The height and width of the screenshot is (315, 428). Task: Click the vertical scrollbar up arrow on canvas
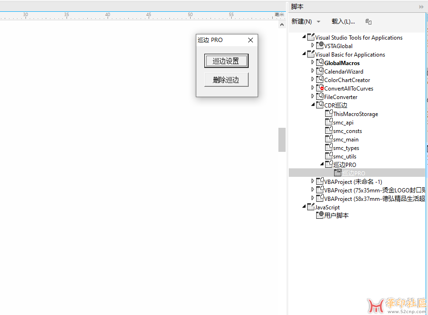pos(282,25)
